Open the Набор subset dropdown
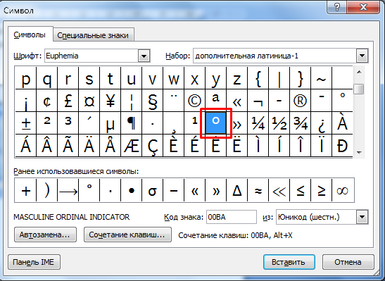 pyautogui.click(x=362, y=56)
